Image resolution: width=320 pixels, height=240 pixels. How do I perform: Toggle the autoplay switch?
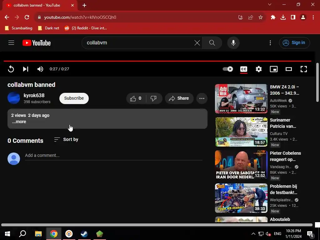[228, 69]
